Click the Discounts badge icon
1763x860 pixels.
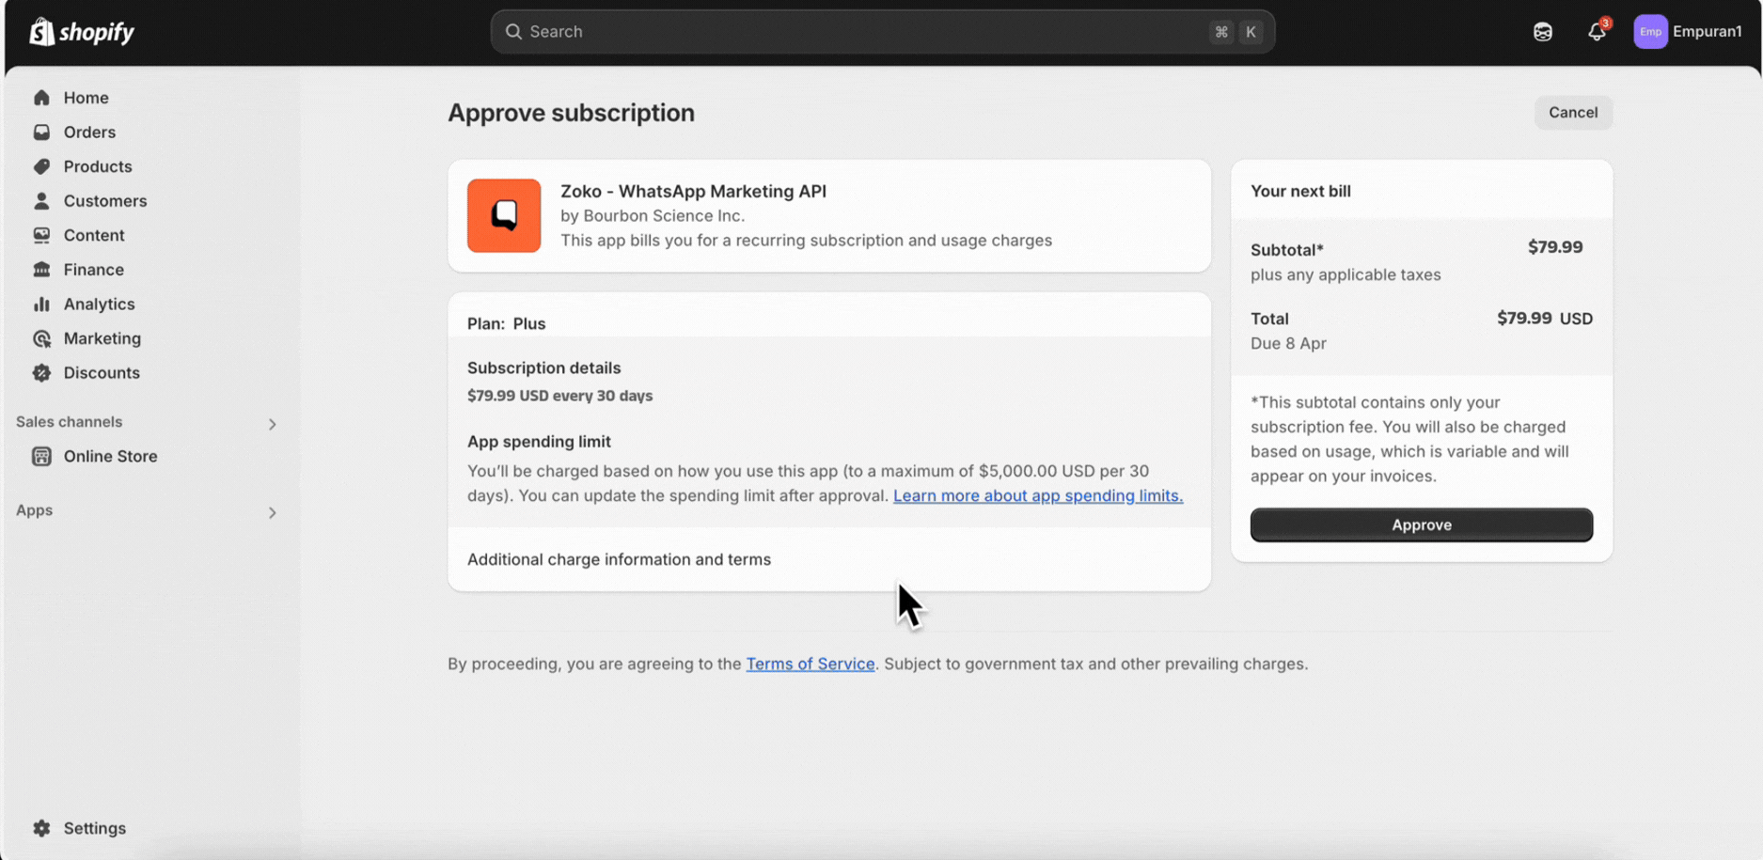pyautogui.click(x=41, y=373)
